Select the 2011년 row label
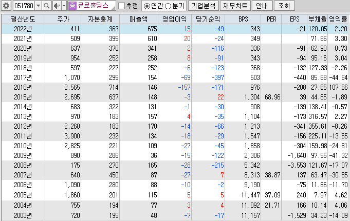350x221 pixels. (23, 136)
